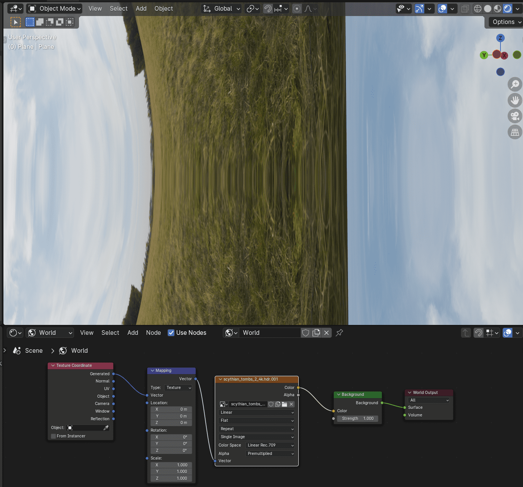Open the Options popover
Viewport: 523px width, 487px height.
point(506,22)
